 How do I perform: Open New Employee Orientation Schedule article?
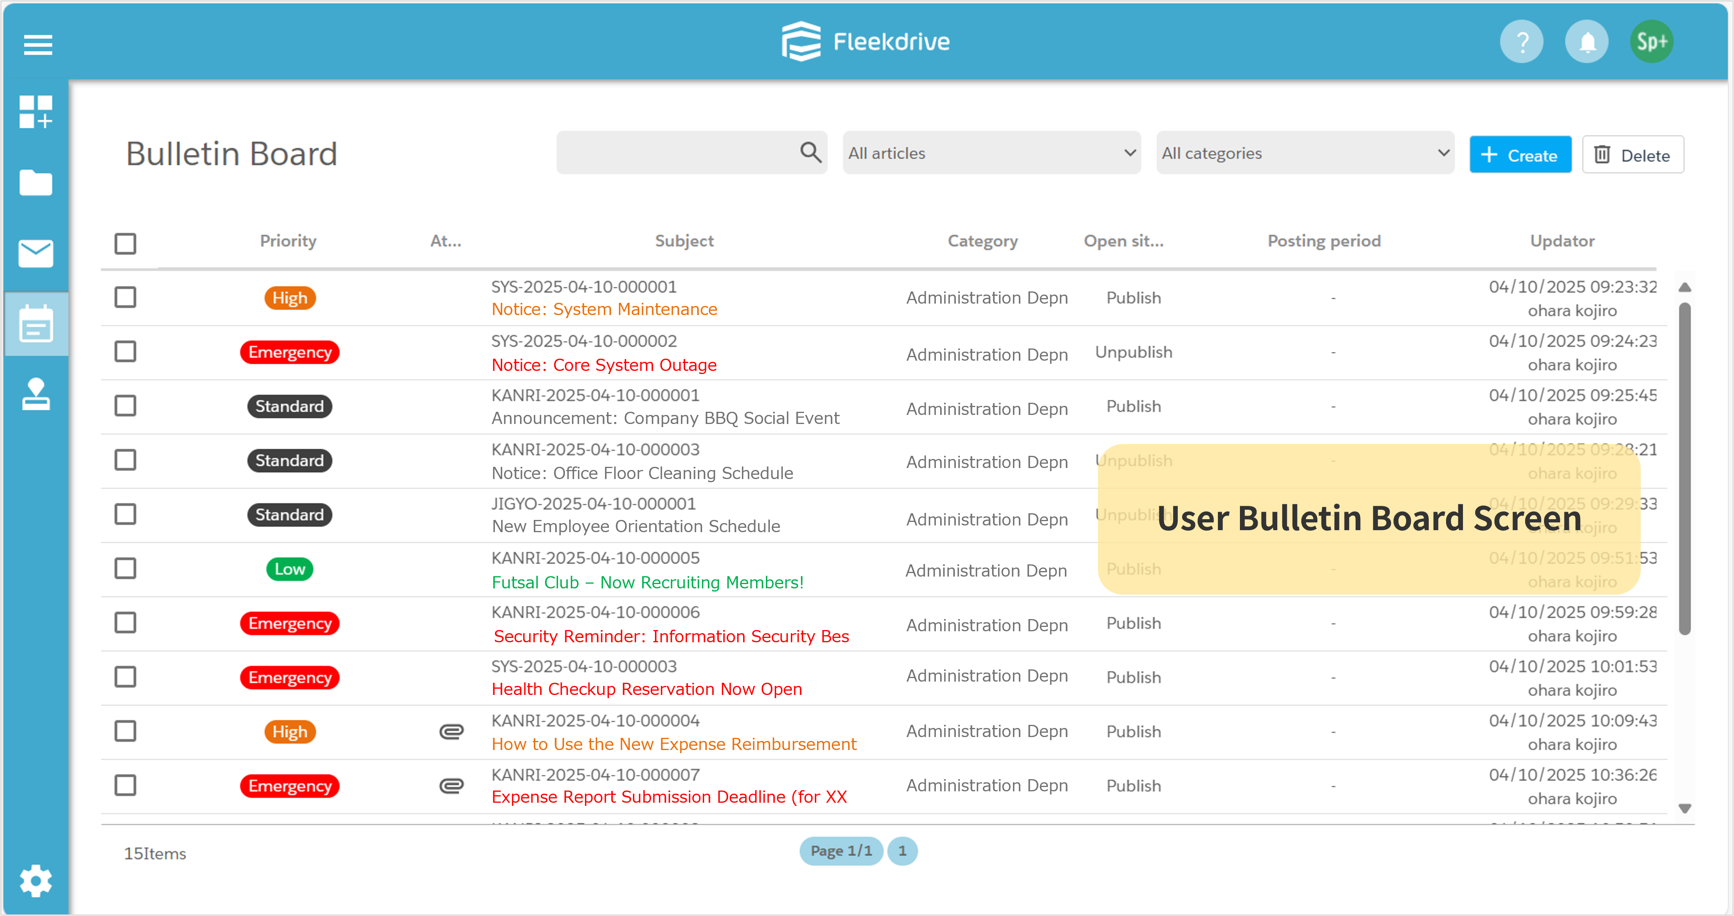tap(635, 527)
